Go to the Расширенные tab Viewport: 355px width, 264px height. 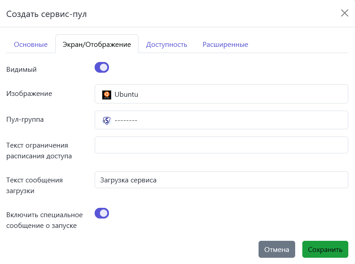[x=225, y=45]
